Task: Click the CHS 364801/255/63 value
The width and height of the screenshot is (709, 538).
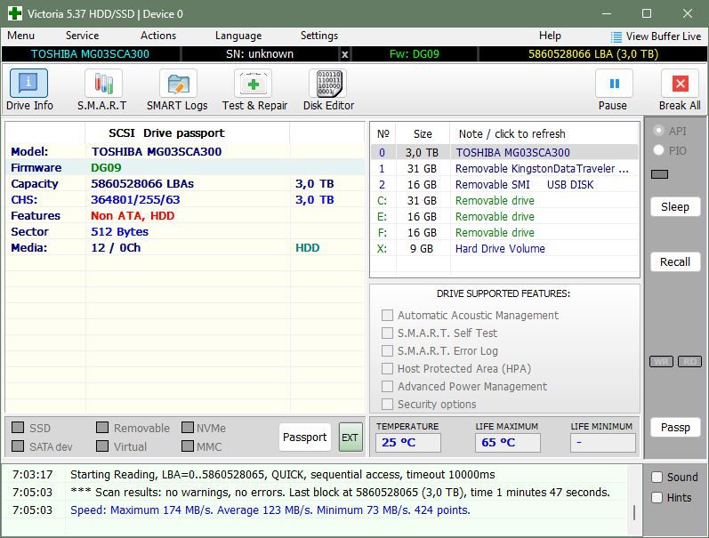Action: pyautogui.click(x=135, y=200)
